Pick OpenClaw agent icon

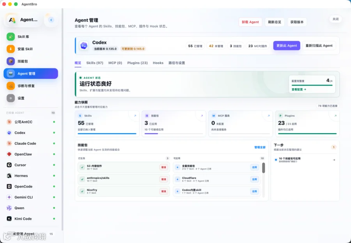click(x=9, y=154)
